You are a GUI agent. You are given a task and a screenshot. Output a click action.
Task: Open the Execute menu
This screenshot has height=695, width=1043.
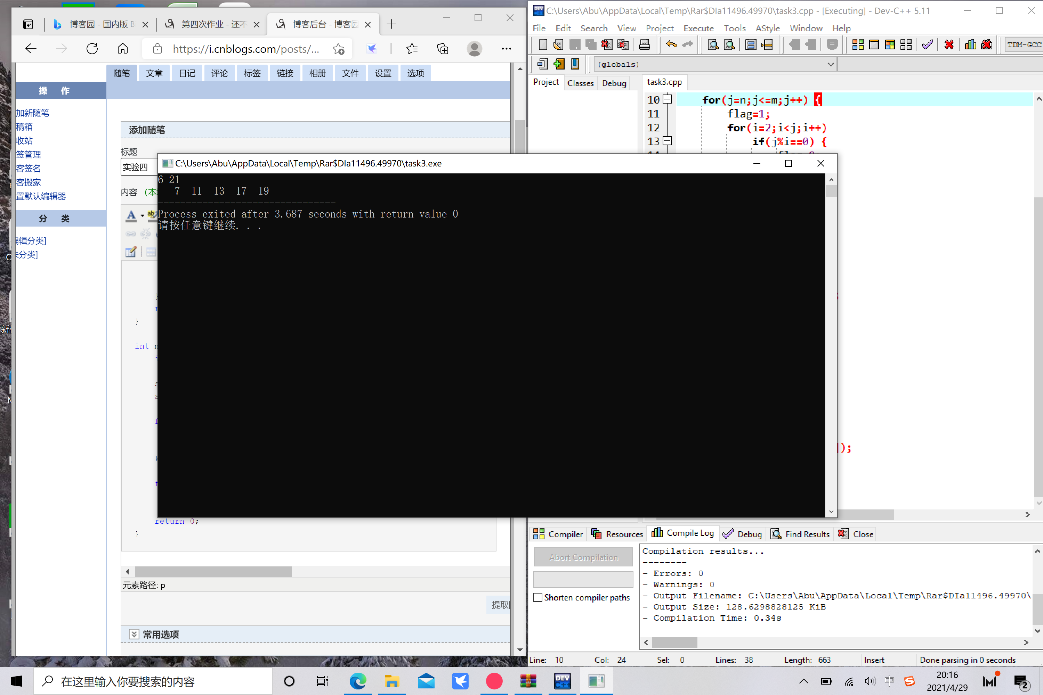click(698, 28)
